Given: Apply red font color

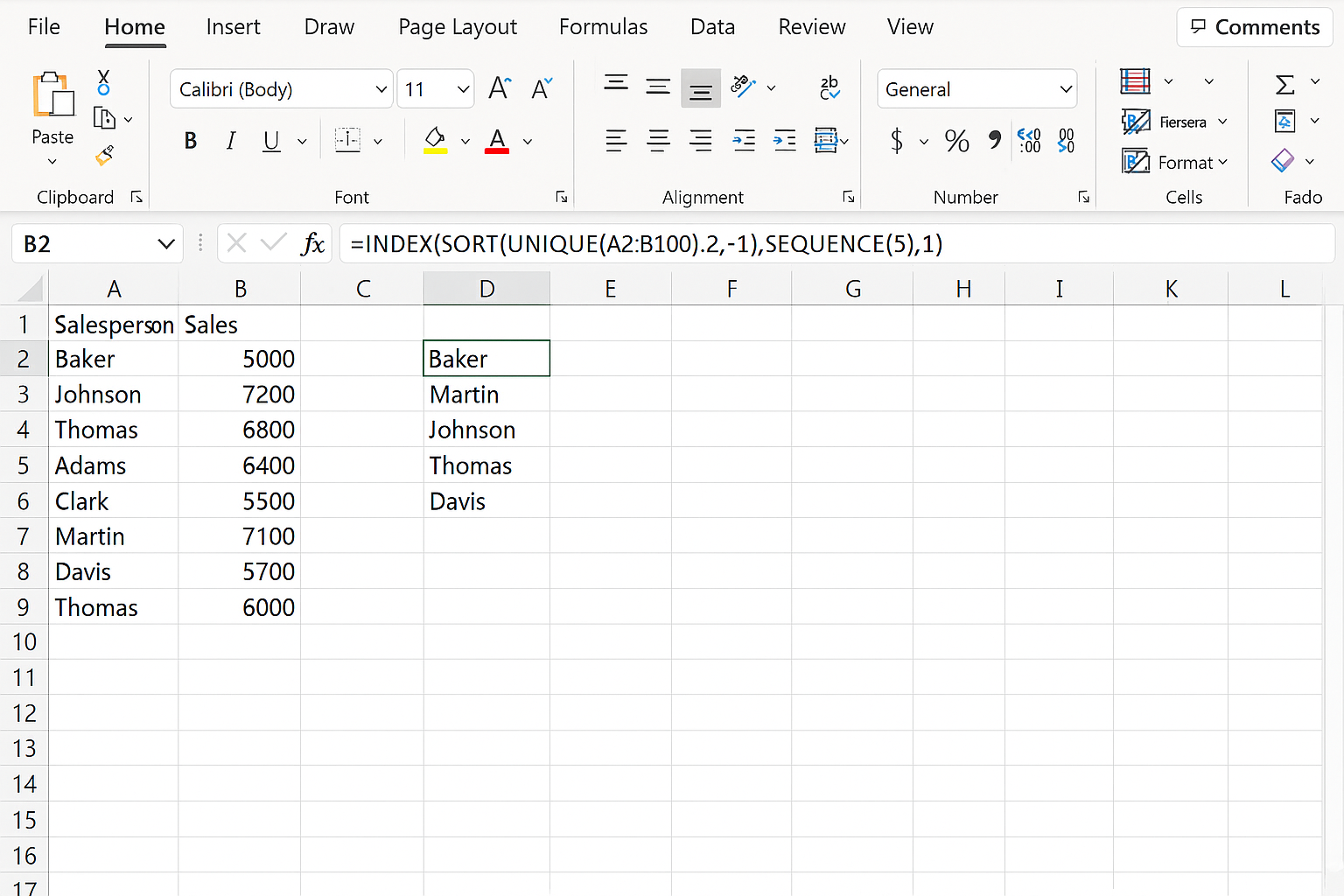Looking at the screenshot, I should 497,140.
